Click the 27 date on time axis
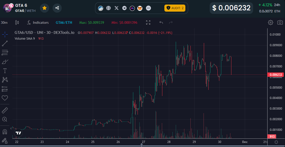Screen dimensions: 285x147 tap(143, 142)
